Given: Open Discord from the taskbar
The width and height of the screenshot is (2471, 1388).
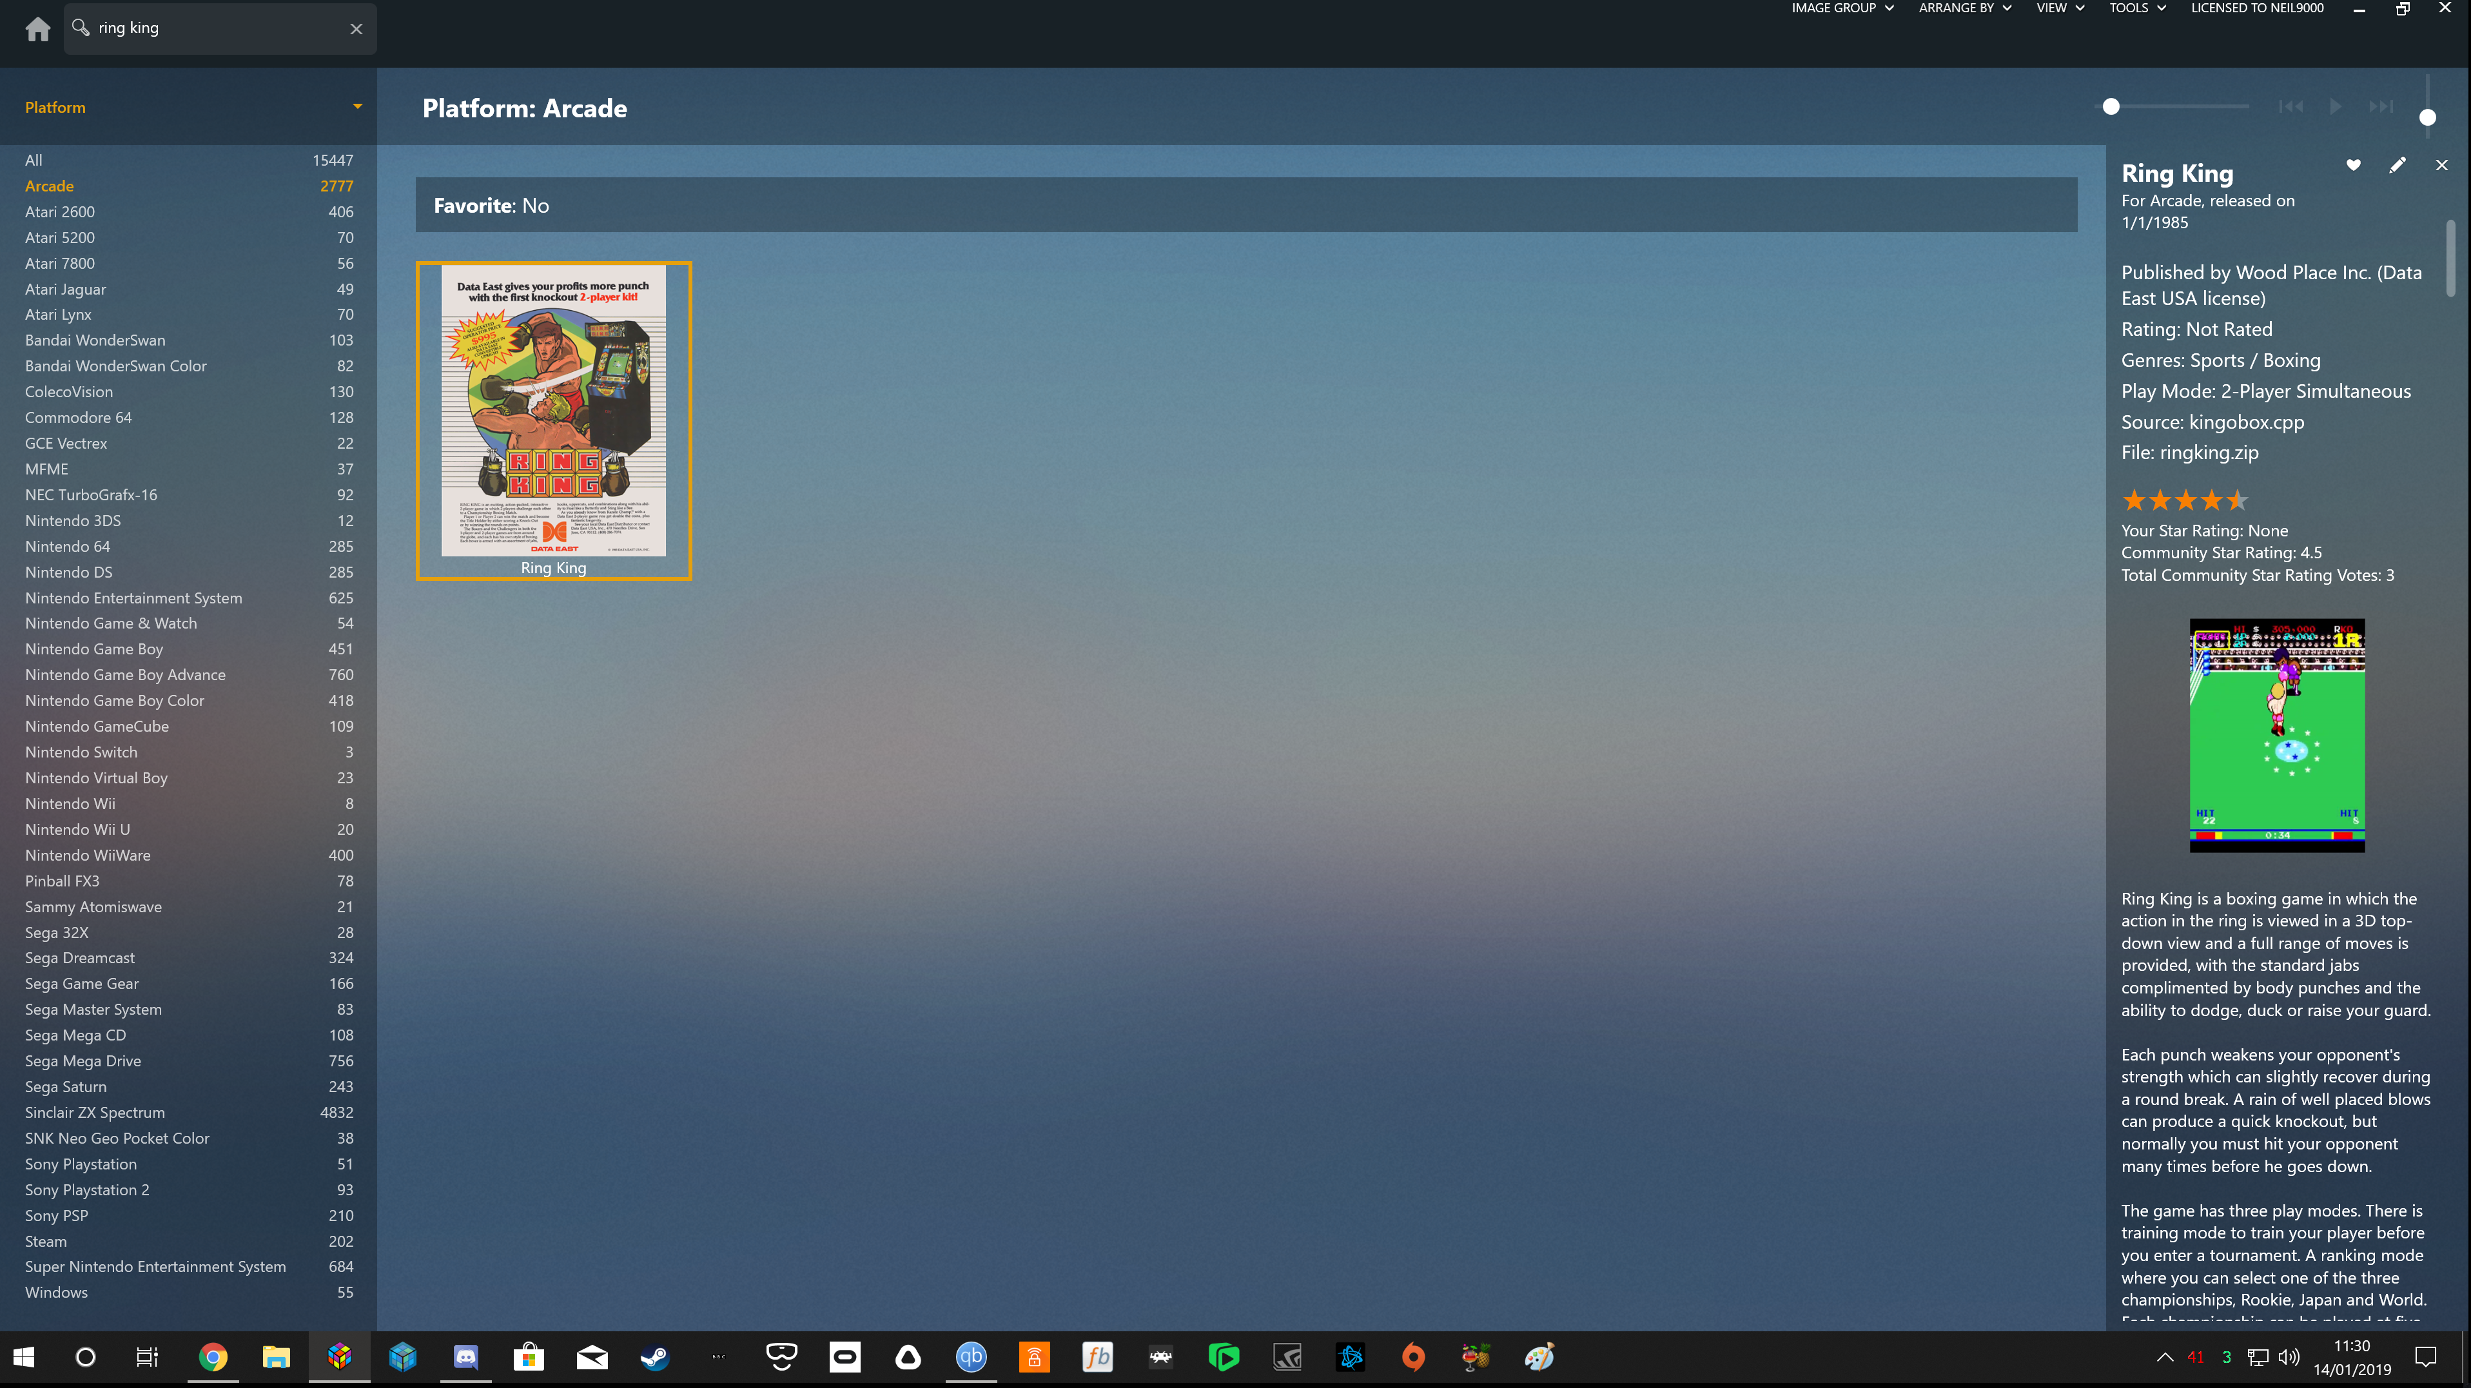Looking at the screenshot, I should (466, 1357).
